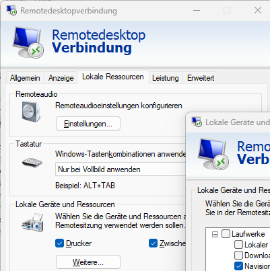Click the Einstellungen... button under Remoteaudio

tap(88, 124)
